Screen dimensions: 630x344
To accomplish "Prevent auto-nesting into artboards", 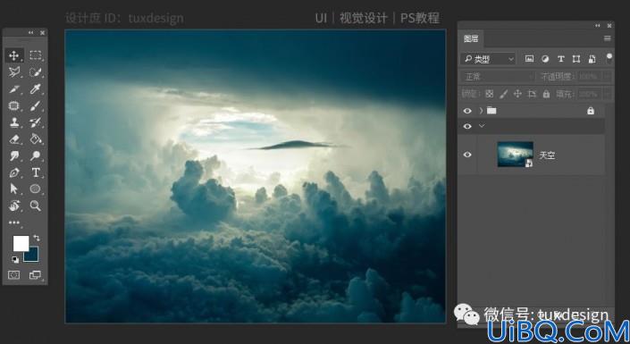I will (532, 94).
